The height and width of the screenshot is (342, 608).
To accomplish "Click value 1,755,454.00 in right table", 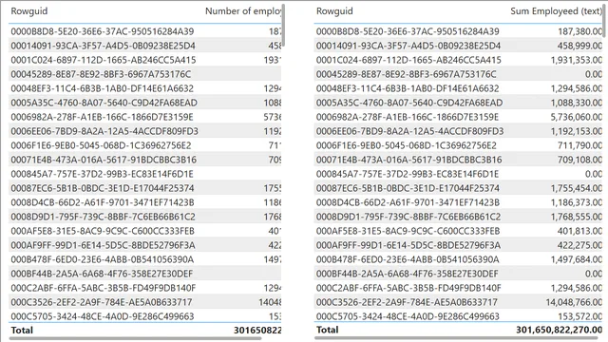I will click(x=577, y=188).
